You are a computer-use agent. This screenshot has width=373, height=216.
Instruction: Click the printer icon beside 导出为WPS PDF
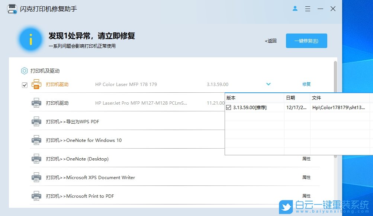click(36, 121)
